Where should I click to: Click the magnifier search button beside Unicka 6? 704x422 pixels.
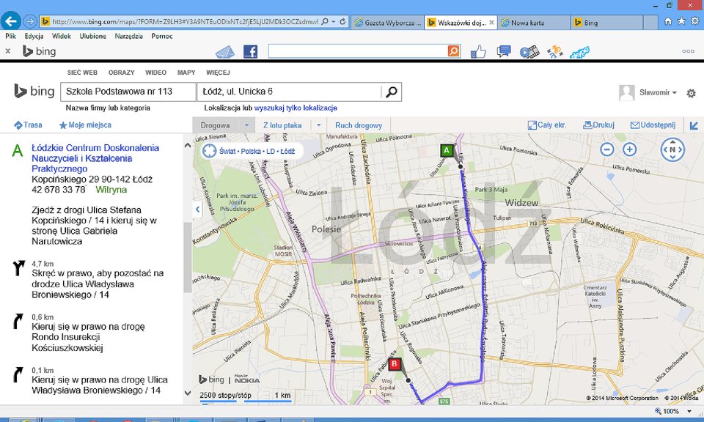coord(392,92)
